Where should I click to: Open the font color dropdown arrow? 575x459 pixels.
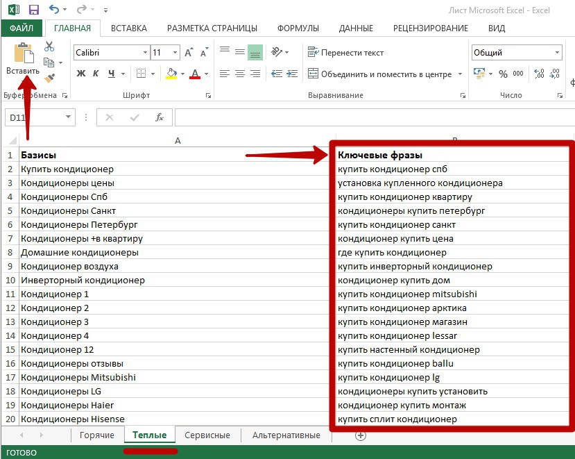point(207,74)
